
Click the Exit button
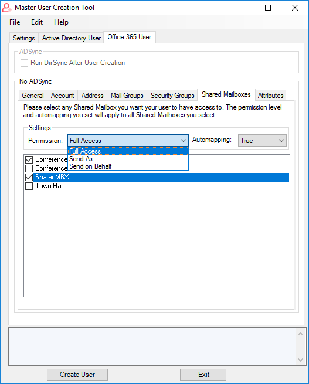click(x=203, y=375)
